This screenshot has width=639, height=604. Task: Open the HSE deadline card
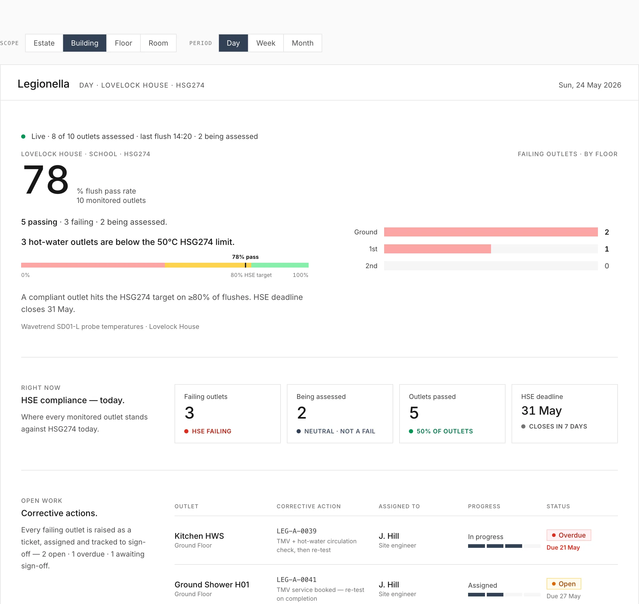point(565,414)
